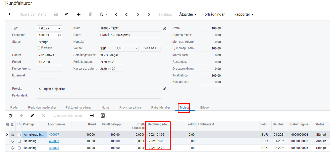Viewport: 330px width, 156px height.
Task: Open the Rapporter dropdown menu
Action: (x=243, y=14)
